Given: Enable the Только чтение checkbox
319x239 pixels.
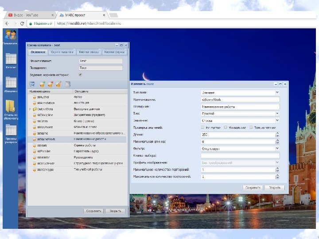Looking at the screenshot, I should click(251, 127).
